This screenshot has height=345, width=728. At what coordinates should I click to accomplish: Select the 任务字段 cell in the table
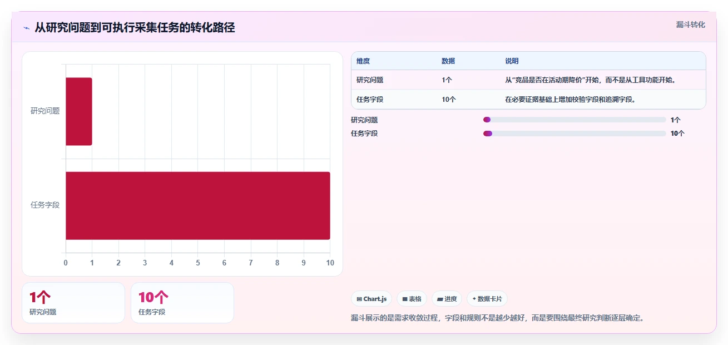click(x=370, y=100)
